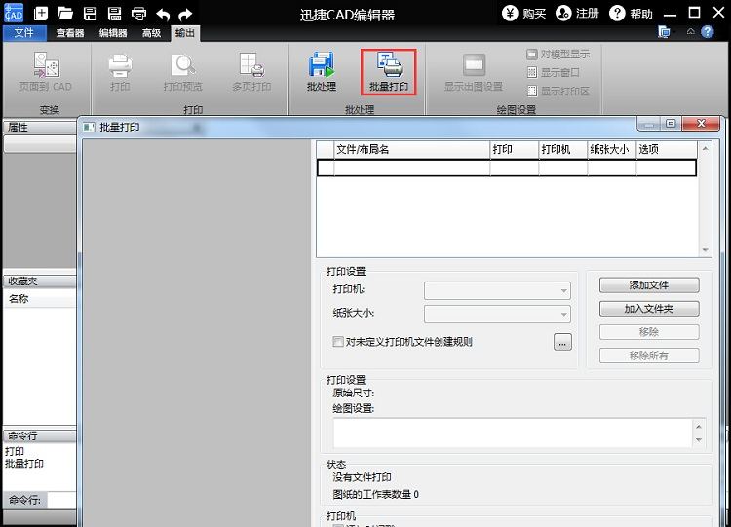
Task: Click the save icon in title bar
Action: click(x=90, y=14)
